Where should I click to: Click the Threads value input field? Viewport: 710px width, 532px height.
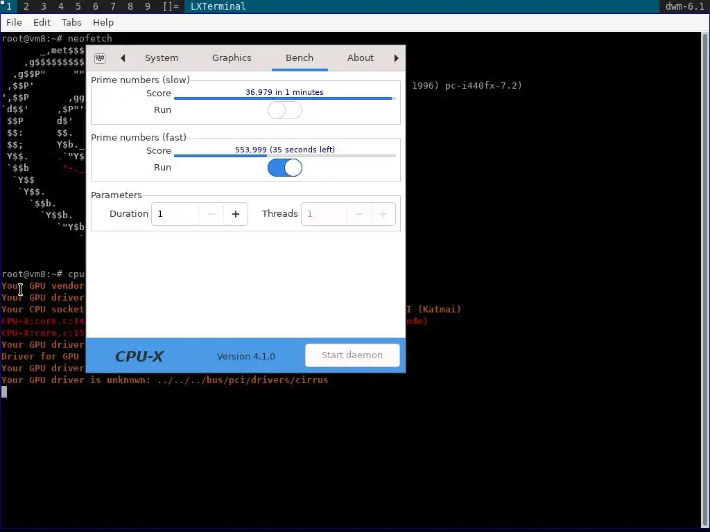[324, 214]
